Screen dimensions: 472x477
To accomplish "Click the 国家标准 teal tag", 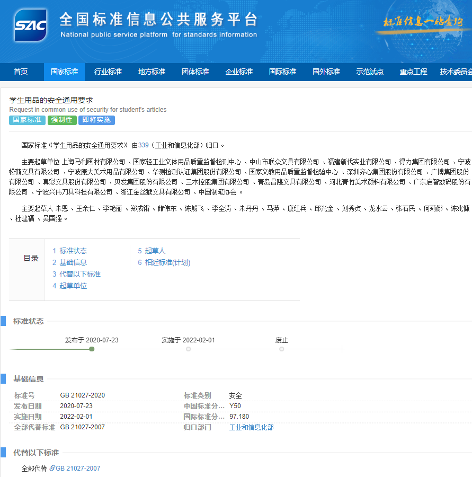I will [27, 120].
